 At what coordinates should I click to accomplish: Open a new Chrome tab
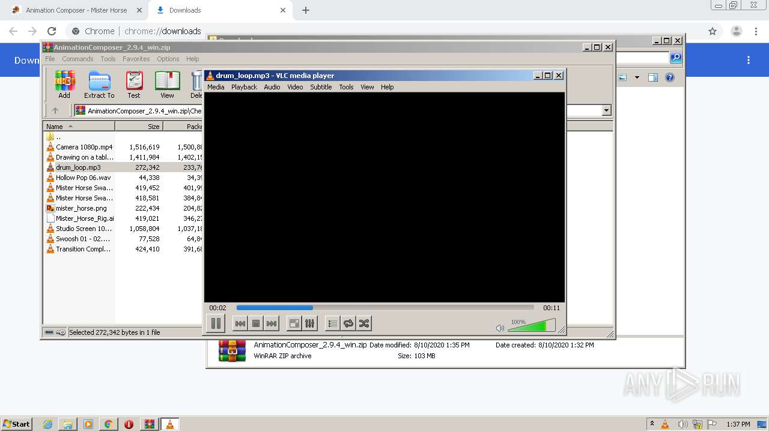pos(306,10)
